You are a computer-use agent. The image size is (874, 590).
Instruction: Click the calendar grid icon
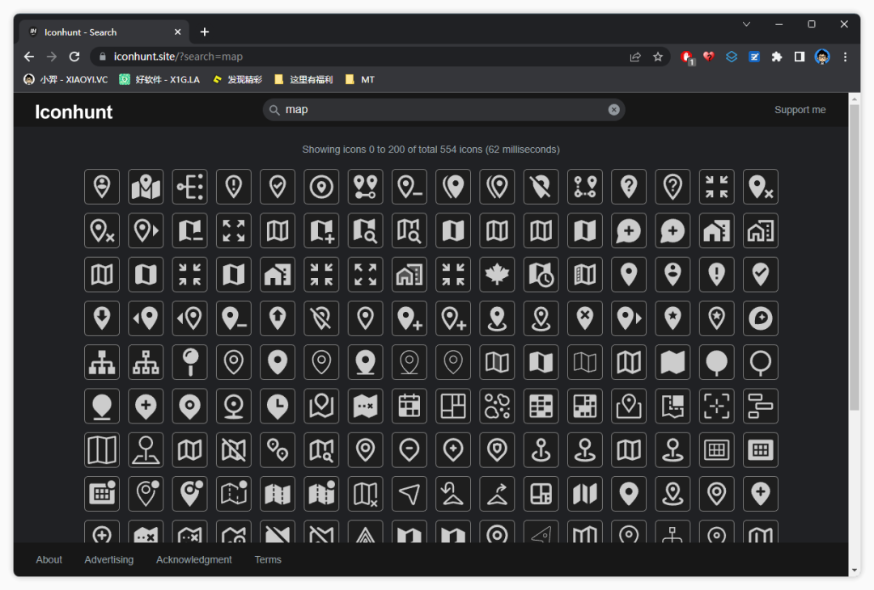point(409,406)
